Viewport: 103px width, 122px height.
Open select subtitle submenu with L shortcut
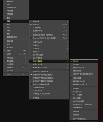click(49, 21)
